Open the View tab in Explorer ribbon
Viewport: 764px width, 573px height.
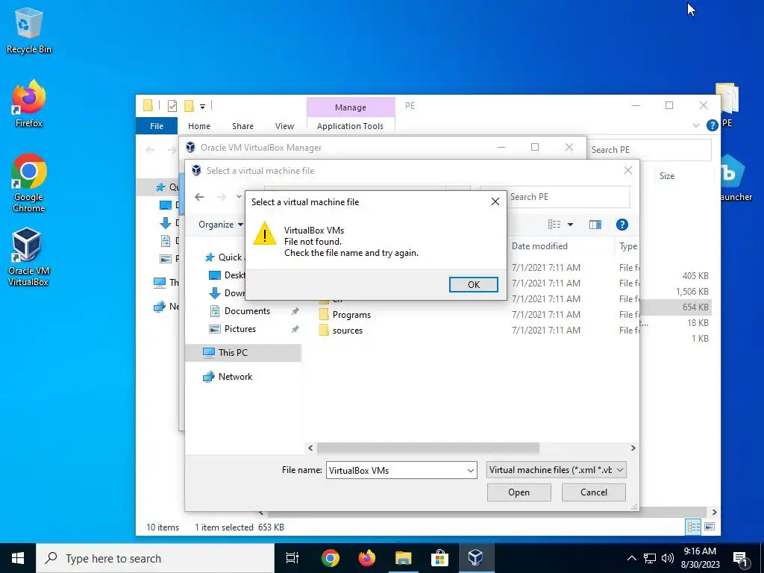click(x=284, y=125)
